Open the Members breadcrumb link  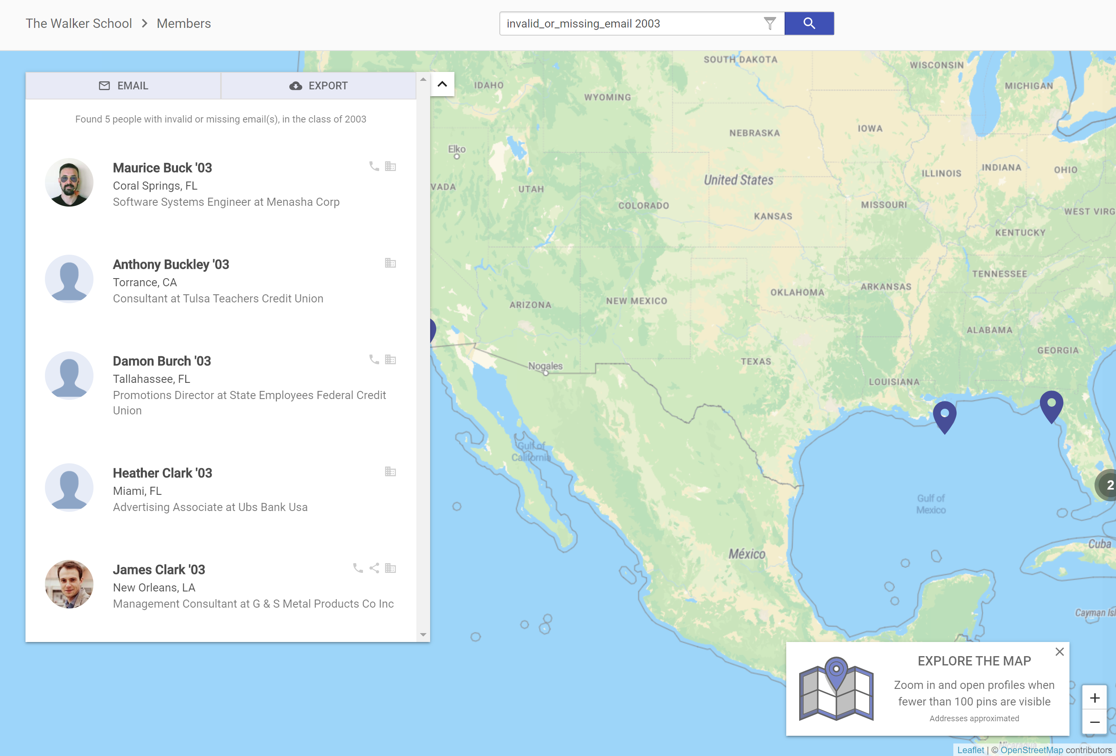pos(183,23)
